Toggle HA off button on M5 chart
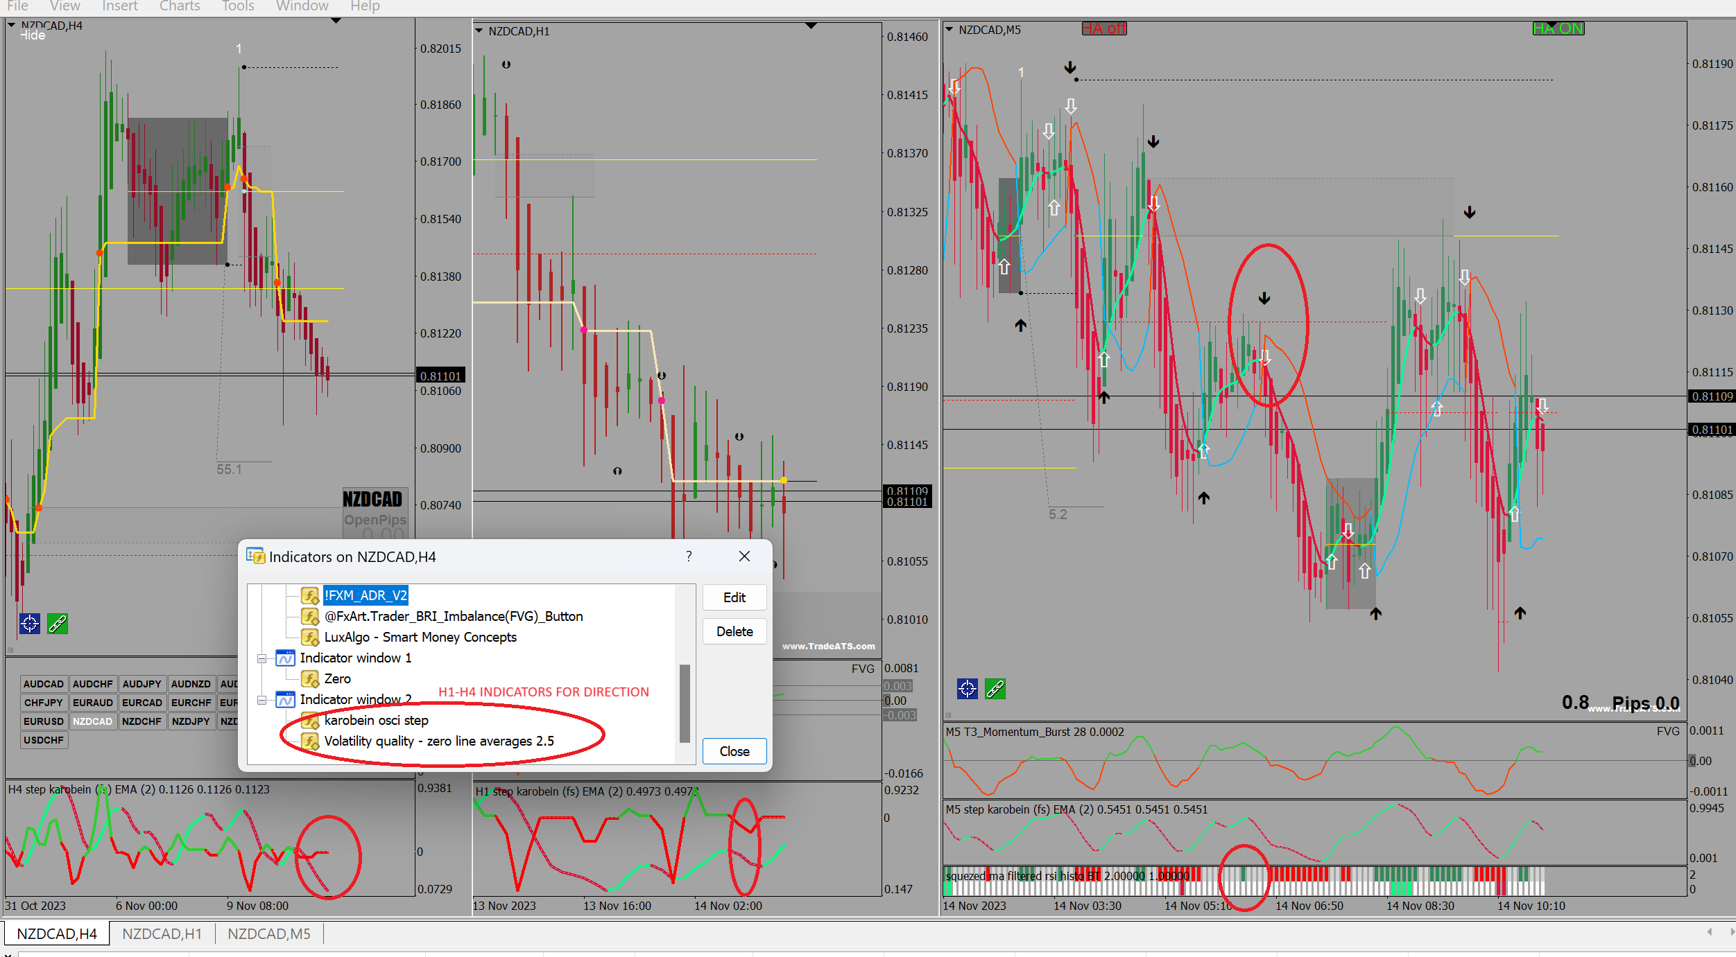Viewport: 1736px width, 957px height. [x=1104, y=28]
